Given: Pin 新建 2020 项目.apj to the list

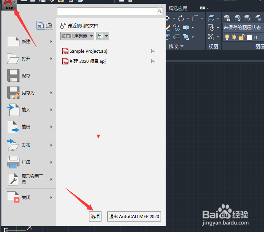Looking at the screenshot, I should tap(152, 61).
